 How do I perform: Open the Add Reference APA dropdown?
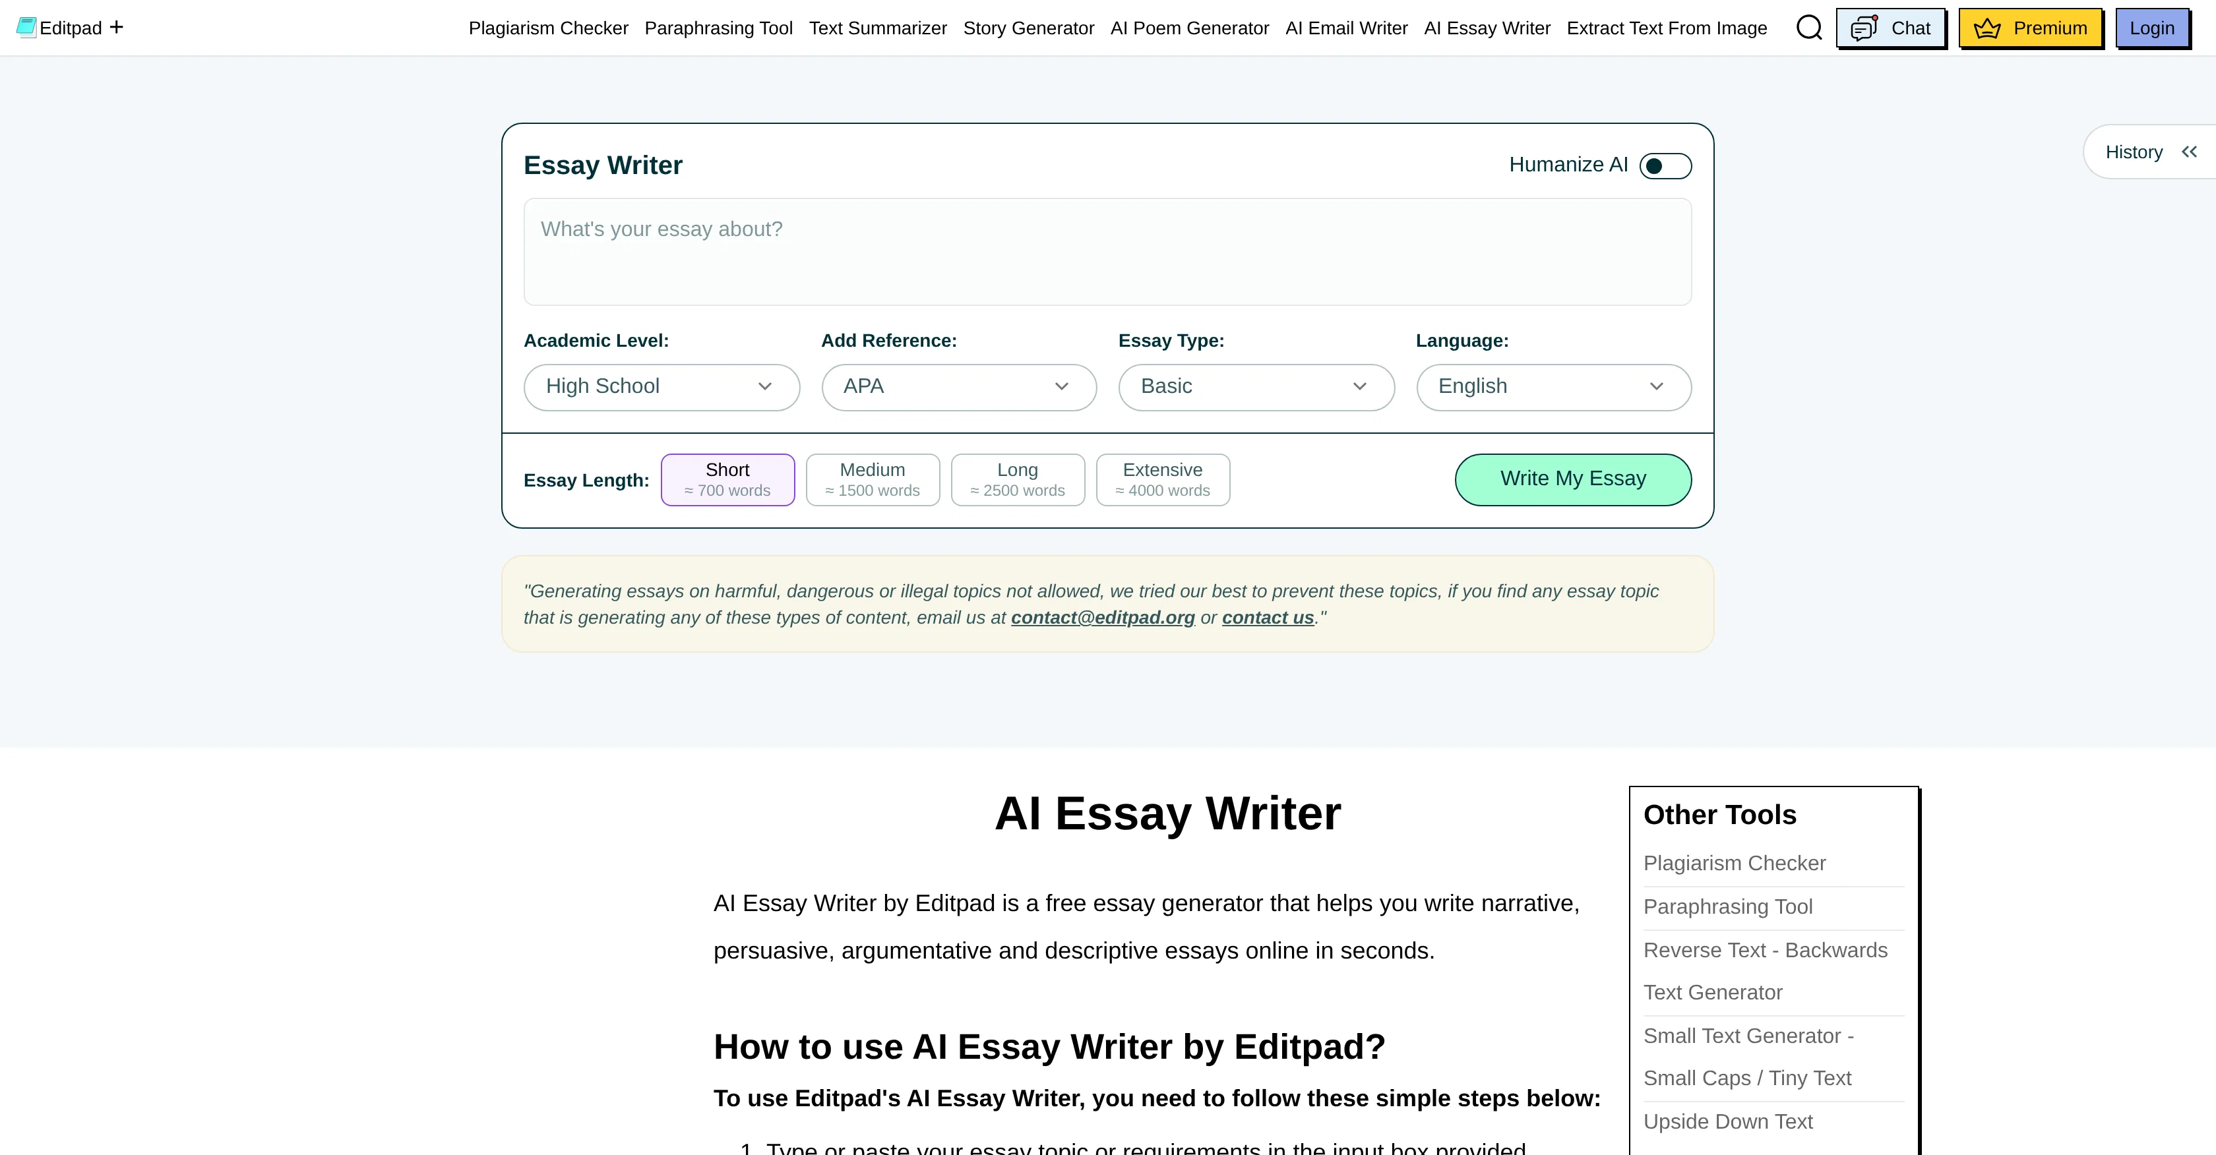point(958,387)
